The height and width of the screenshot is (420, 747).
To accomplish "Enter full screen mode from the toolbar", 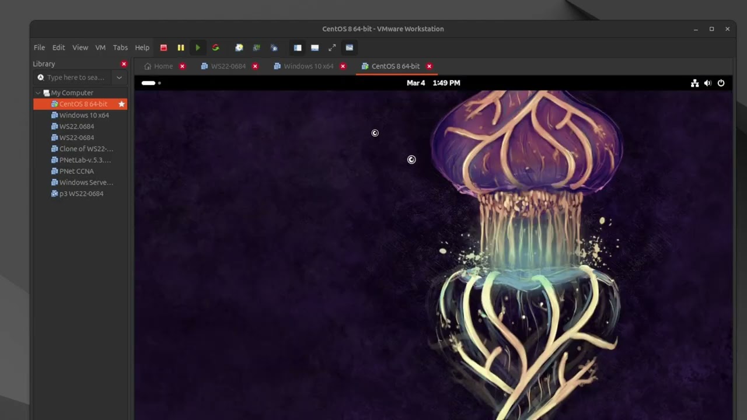I will point(332,48).
